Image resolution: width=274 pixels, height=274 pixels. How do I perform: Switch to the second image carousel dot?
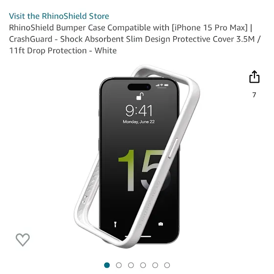(119, 265)
